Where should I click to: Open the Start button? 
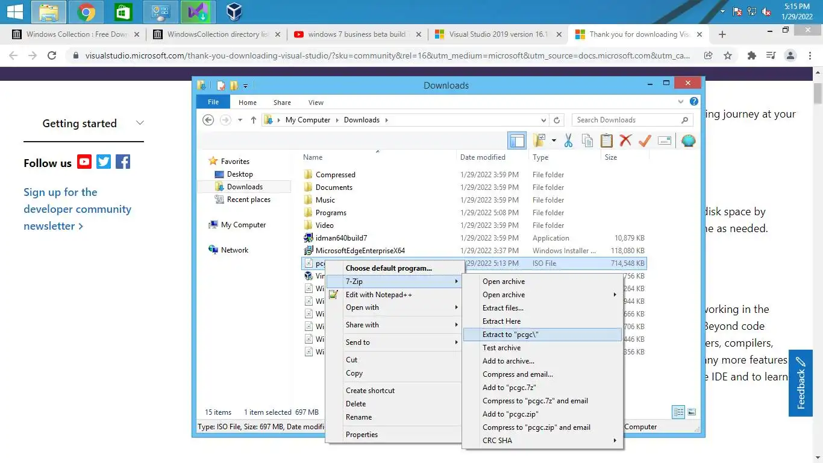[x=14, y=11]
